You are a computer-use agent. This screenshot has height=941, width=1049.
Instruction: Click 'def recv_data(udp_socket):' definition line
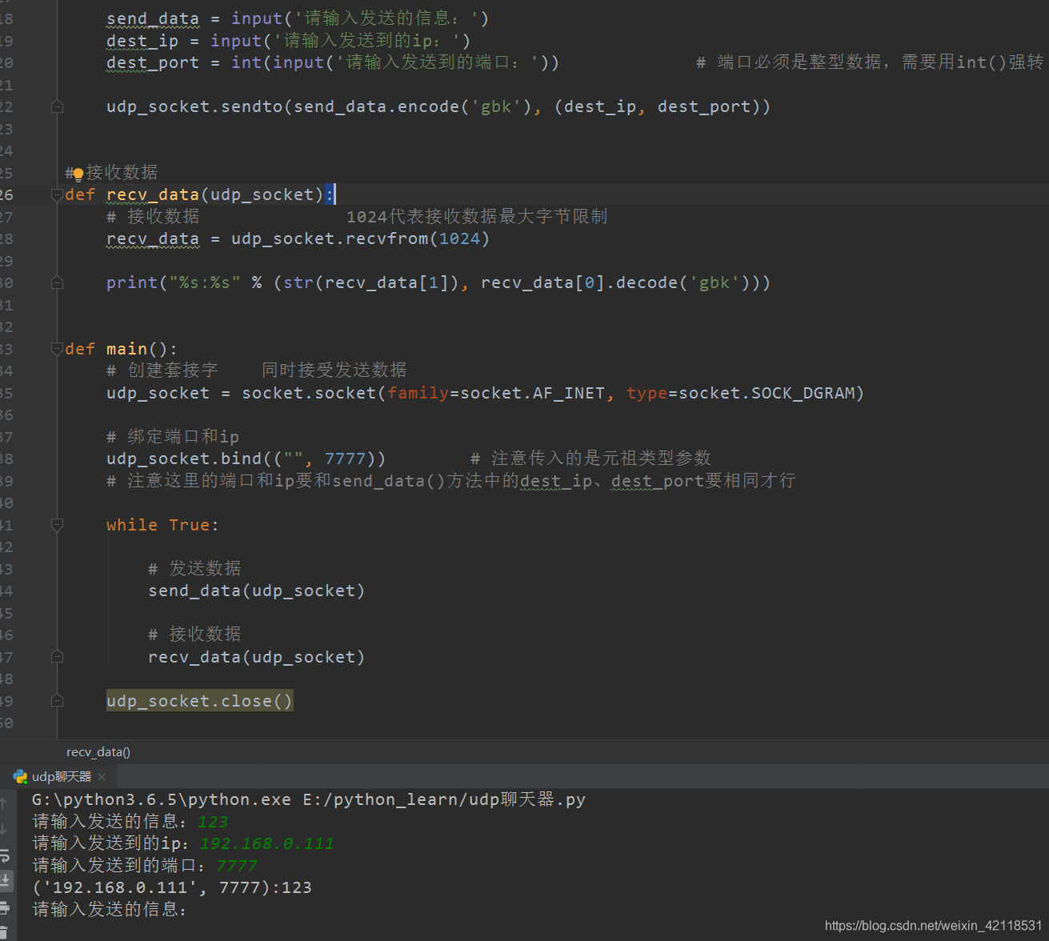[200, 194]
